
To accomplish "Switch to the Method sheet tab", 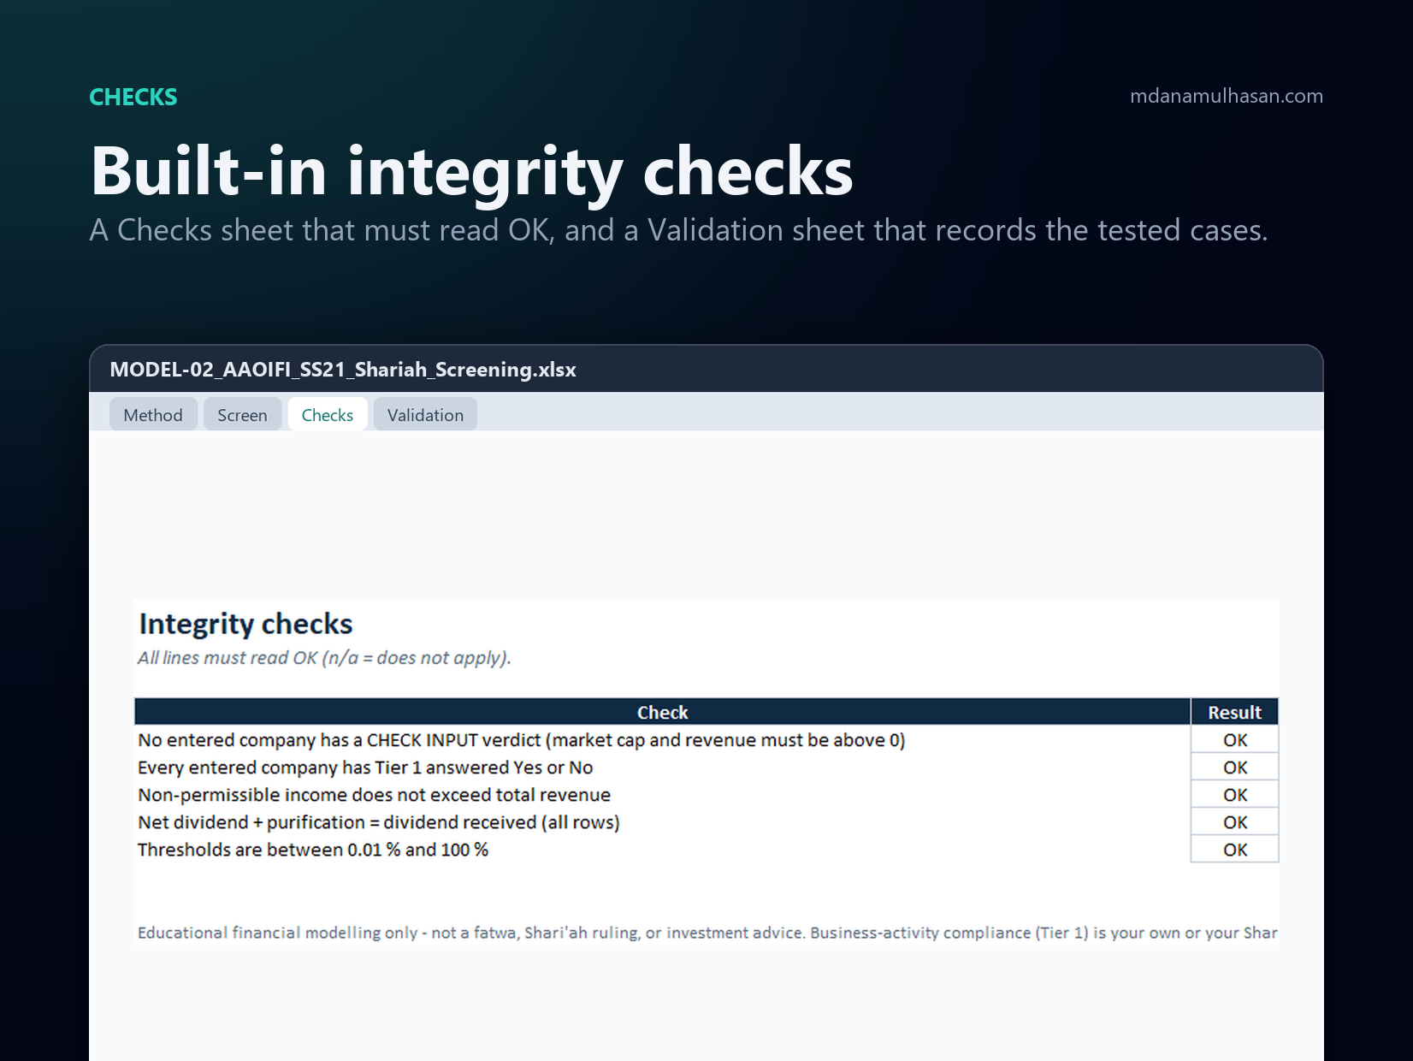I will click(153, 415).
